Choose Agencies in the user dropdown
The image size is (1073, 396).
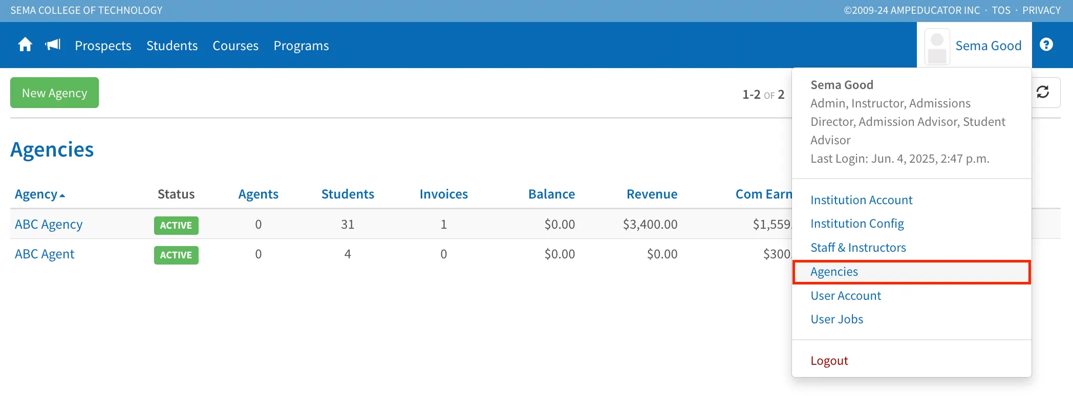[x=911, y=272]
